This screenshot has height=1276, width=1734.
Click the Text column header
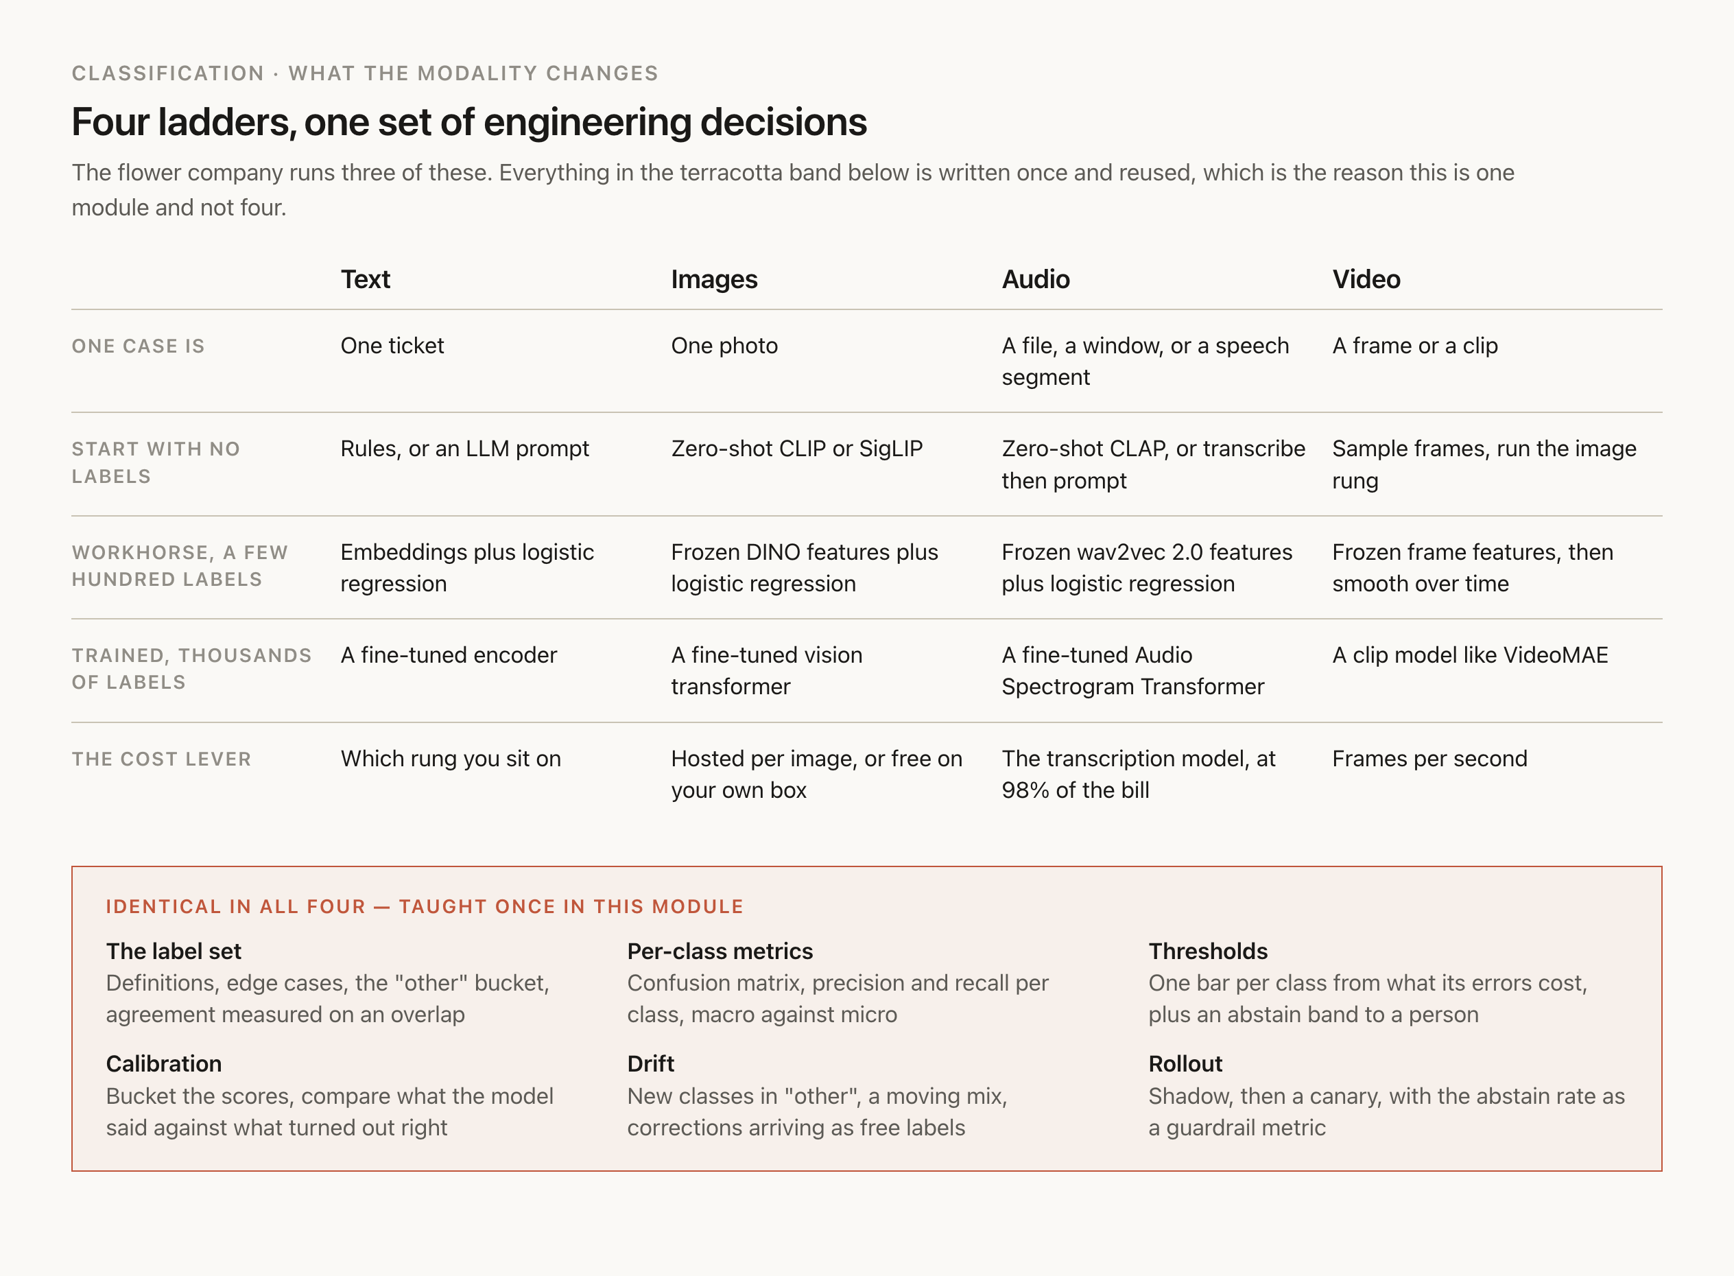point(366,279)
